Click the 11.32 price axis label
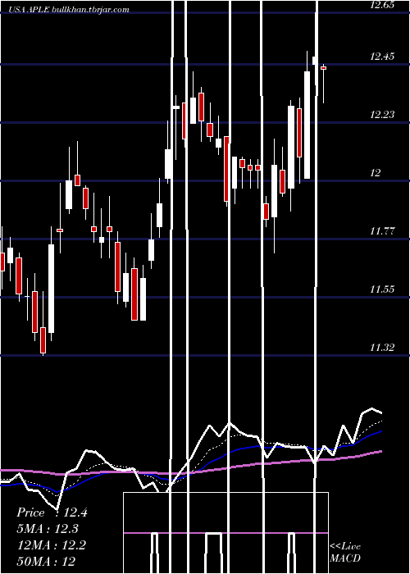 382,348
